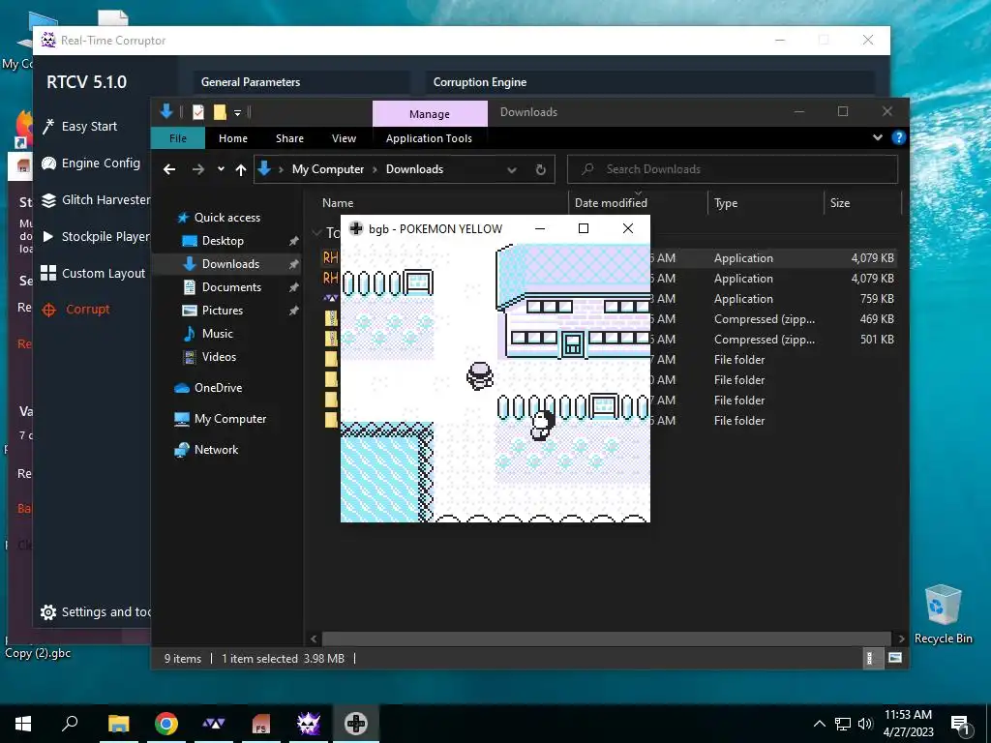Select Desktop in navigation pane

pos(214,241)
